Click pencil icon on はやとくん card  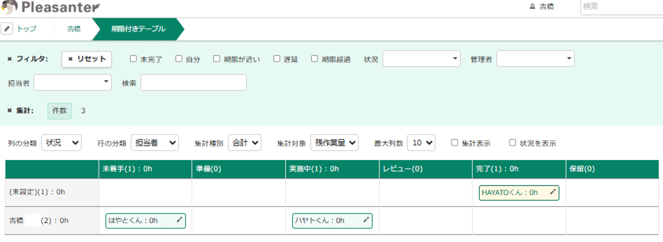(180, 220)
